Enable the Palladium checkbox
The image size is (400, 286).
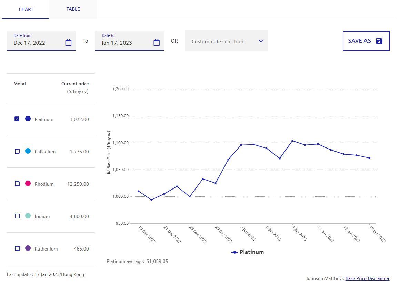[17, 151]
